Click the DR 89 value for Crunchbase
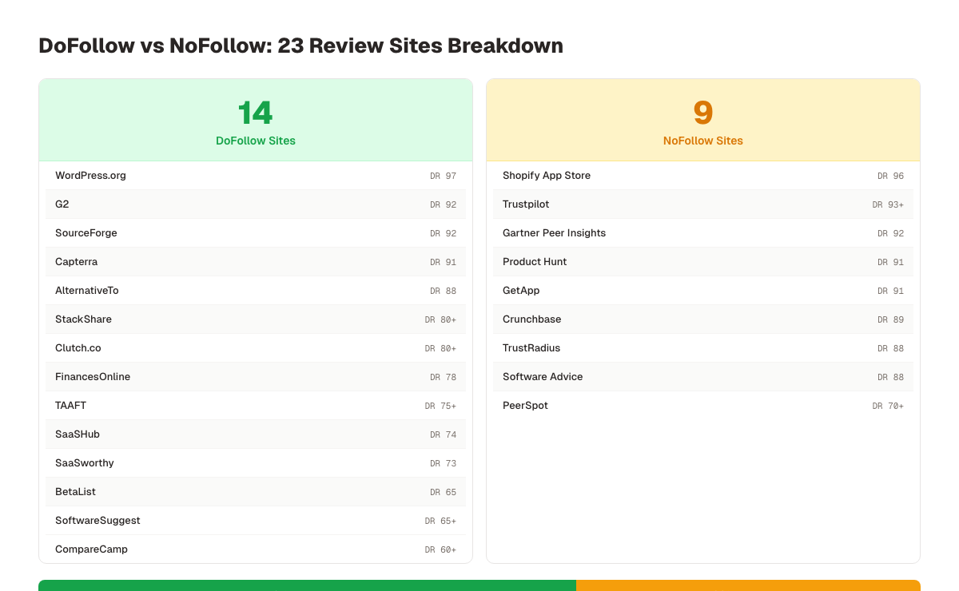This screenshot has width=959, height=591. click(890, 319)
